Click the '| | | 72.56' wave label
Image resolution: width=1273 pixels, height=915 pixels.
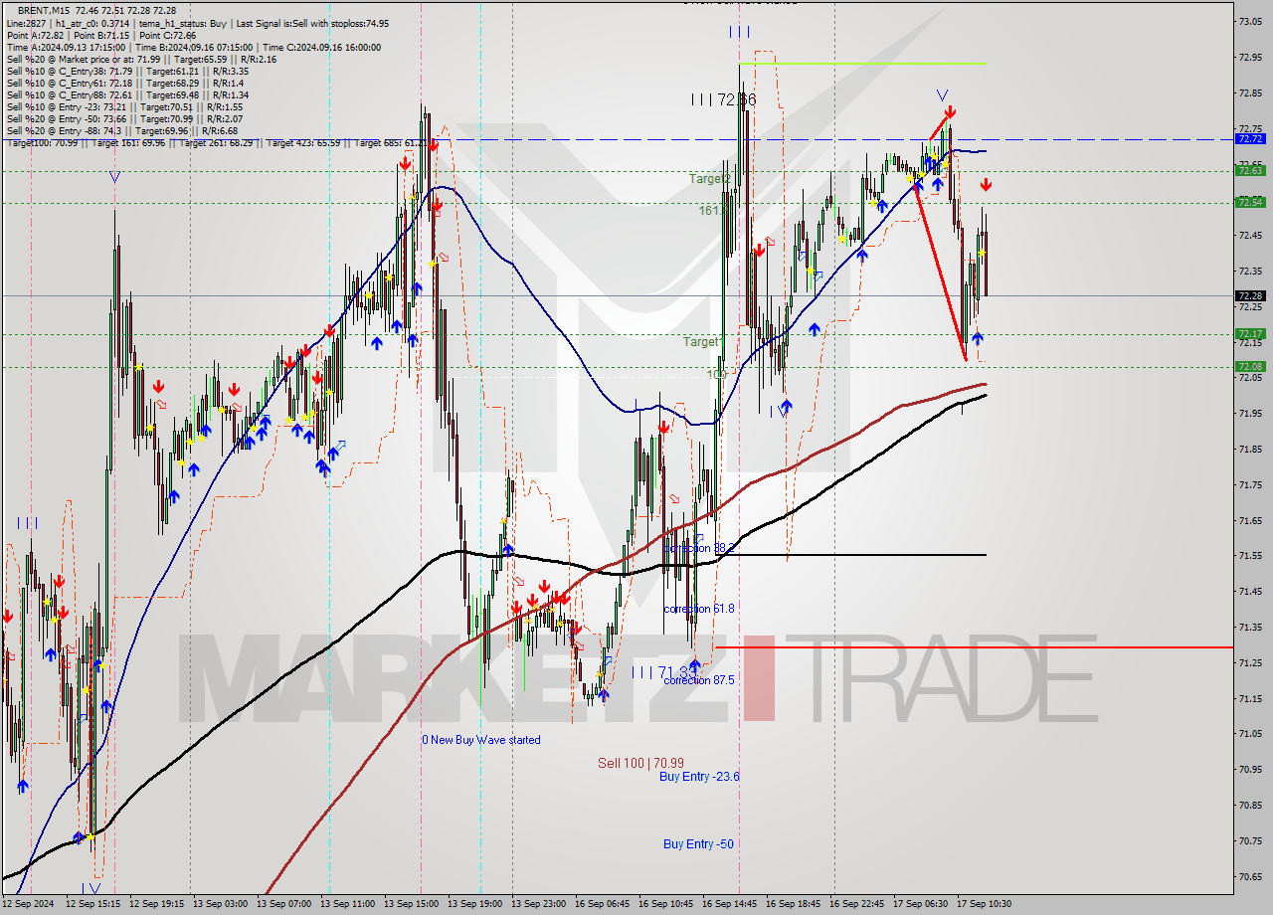click(x=724, y=100)
